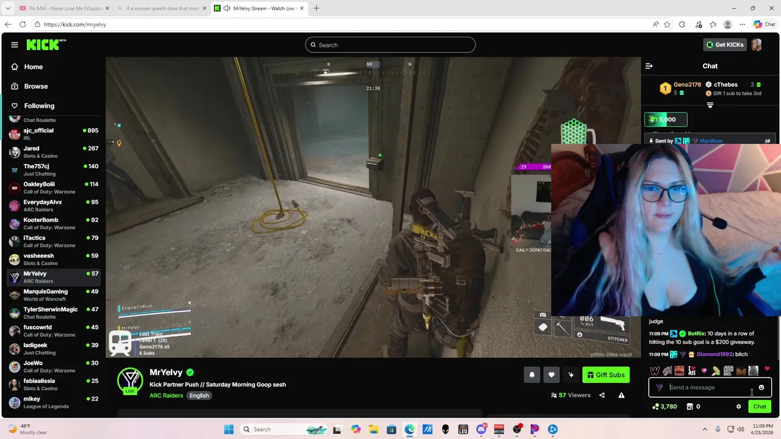
Task: Open vasheeesh channel in sidebar
Action: [x=53, y=259]
